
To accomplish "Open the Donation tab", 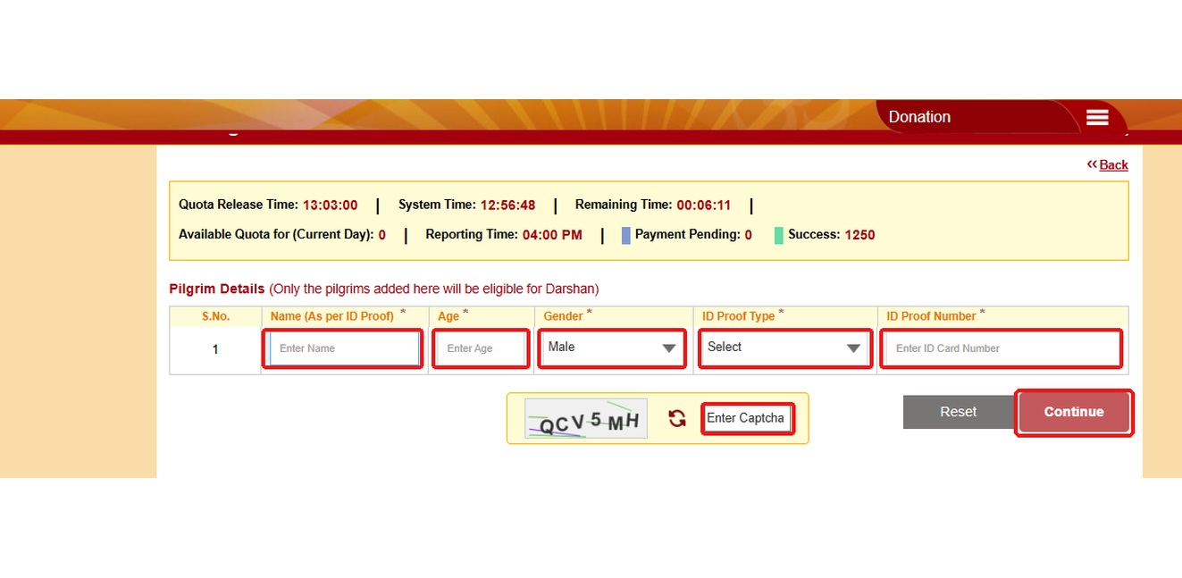I will (x=919, y=117).
